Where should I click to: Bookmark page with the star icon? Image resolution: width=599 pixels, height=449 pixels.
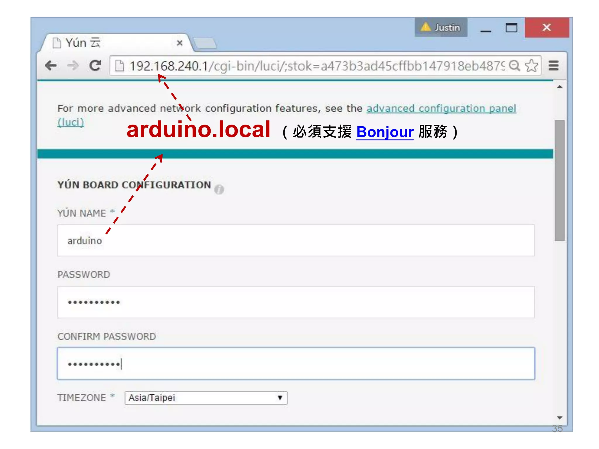pyautogui.click(x=531, y=65)
